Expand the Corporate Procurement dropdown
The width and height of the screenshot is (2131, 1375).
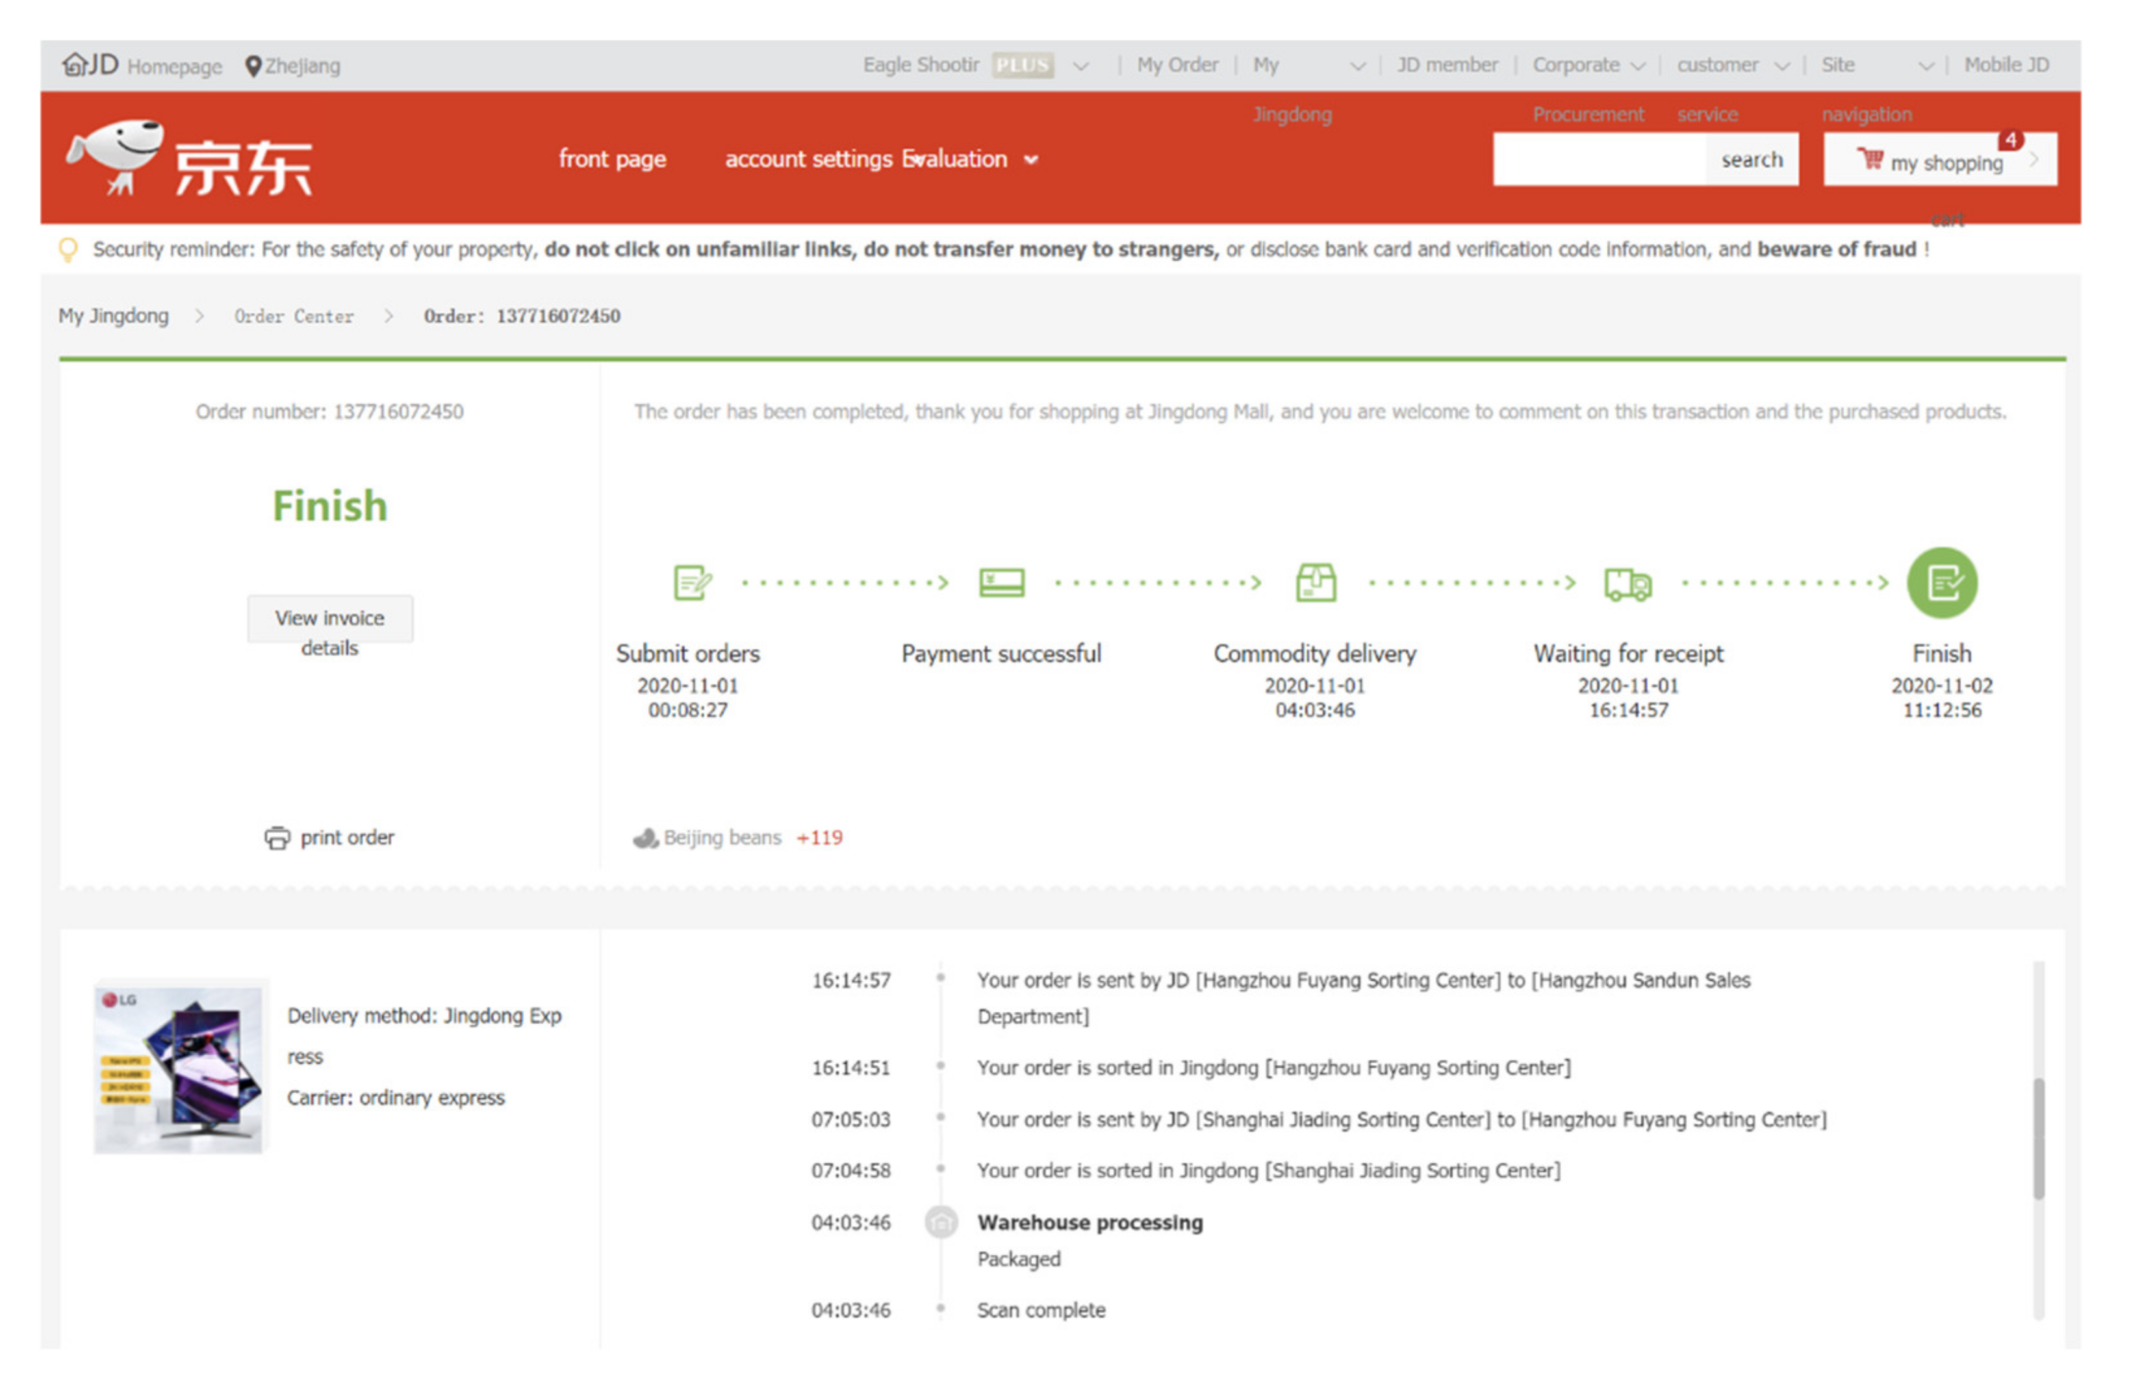[x=1637, y=66]
